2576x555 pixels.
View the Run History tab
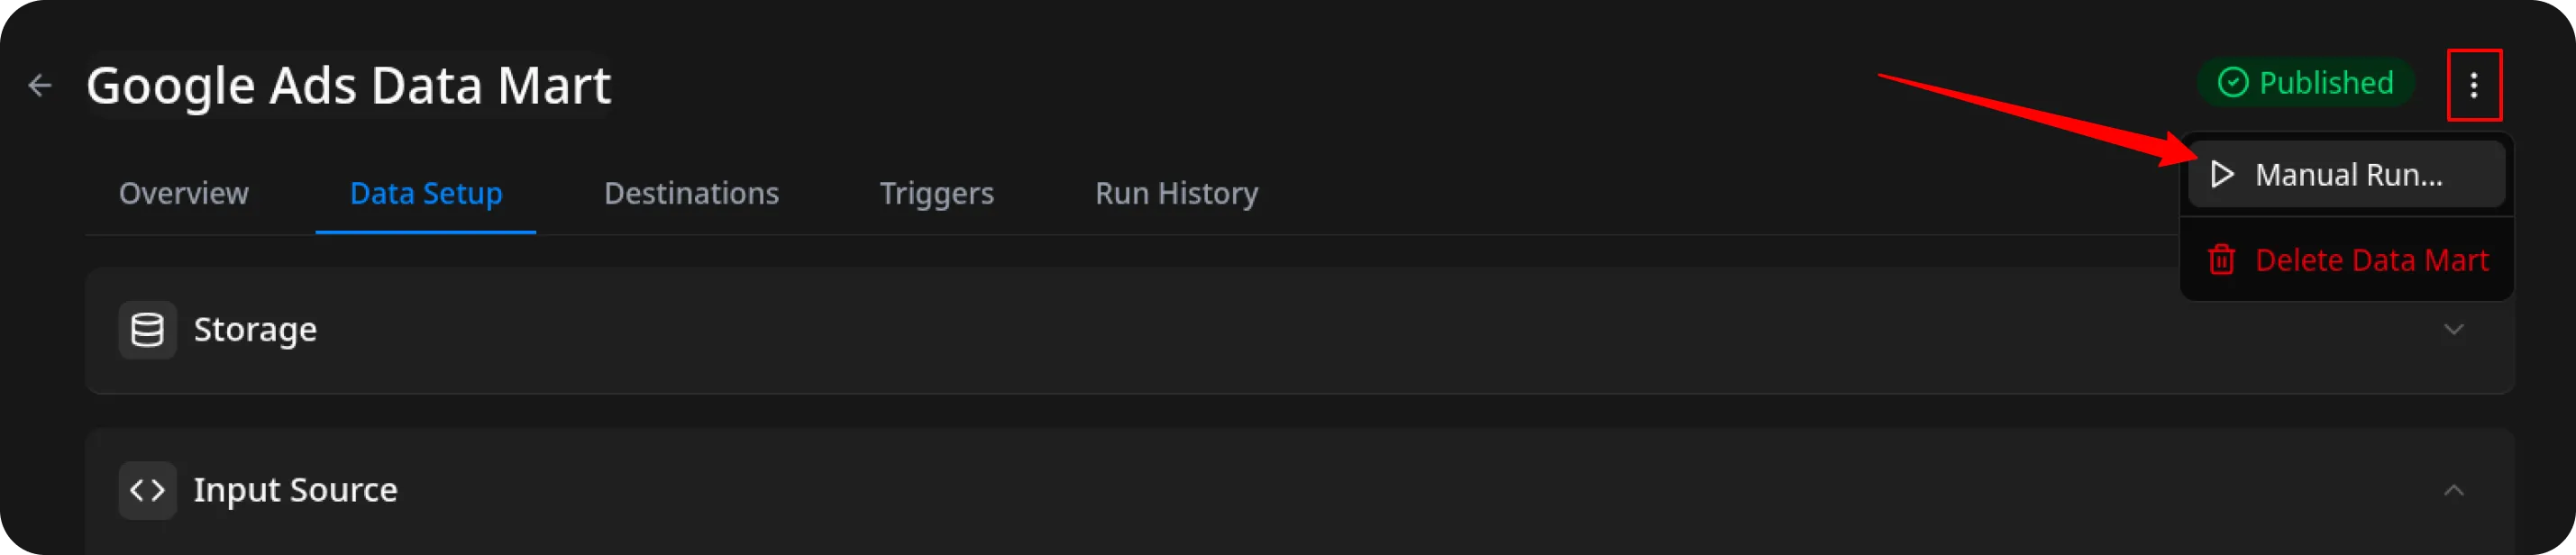click(1176, 193)
